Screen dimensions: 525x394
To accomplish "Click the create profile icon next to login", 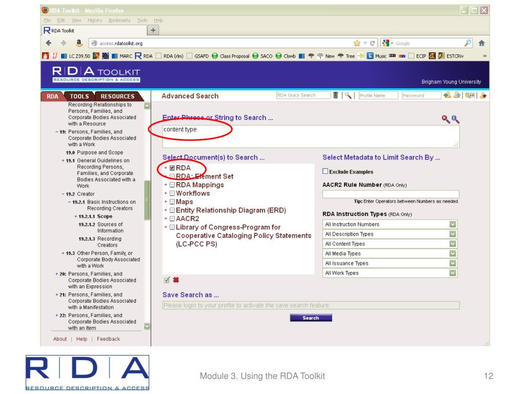I will (457, 95).
